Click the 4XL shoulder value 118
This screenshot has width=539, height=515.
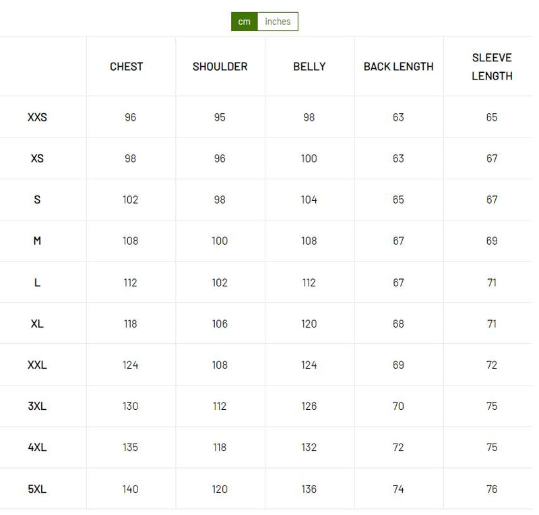point(220,448)
